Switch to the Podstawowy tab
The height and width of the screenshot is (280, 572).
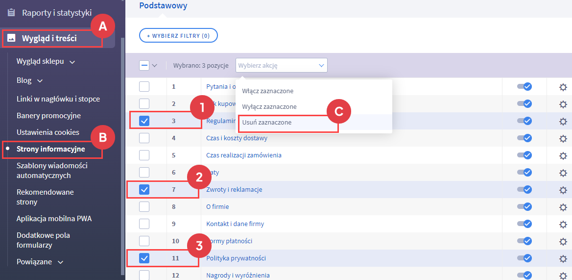point(163,6)
